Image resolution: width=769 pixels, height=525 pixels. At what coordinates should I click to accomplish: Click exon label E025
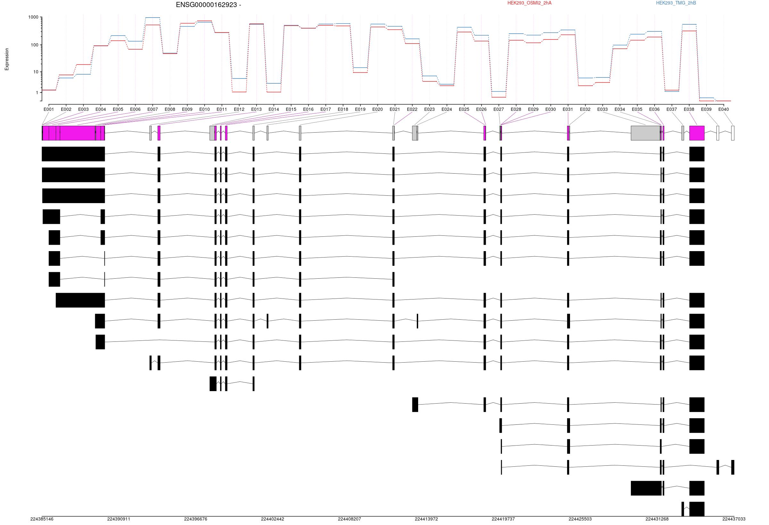tap(464, 109)
